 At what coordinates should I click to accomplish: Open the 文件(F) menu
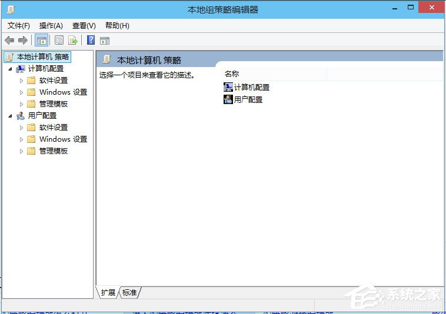click(x=18, y=26)
